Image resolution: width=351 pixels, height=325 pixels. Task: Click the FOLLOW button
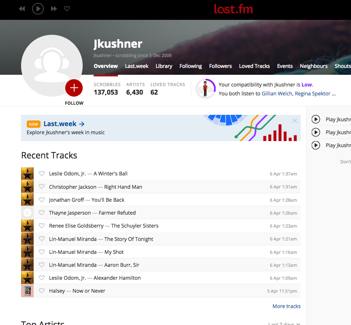[74, 103]
